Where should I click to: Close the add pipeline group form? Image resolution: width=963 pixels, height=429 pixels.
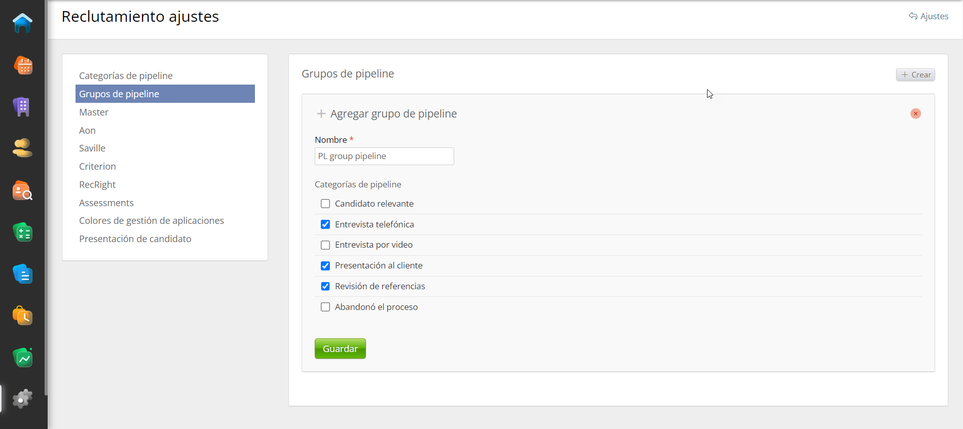(915, 113)
